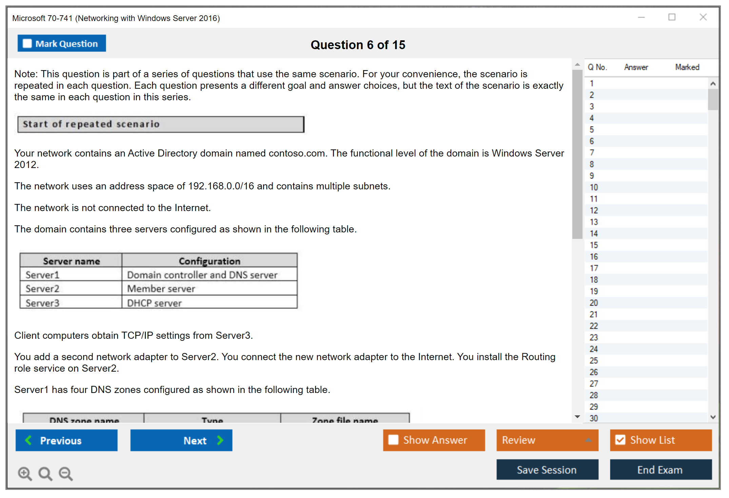729x498 pixels.
Task: Click the question list scrollbar thumb
Action: (713, 99)
